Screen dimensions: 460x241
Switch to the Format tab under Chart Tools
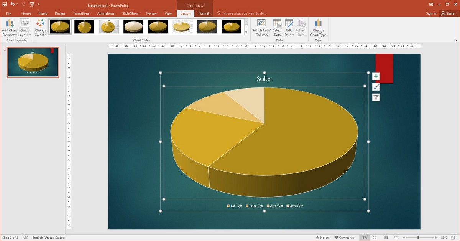(204, 13)
